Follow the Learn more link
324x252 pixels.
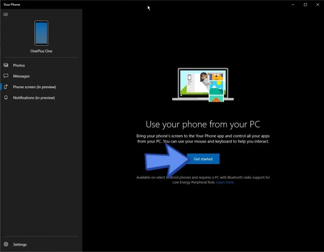click(x=225, y=182)
